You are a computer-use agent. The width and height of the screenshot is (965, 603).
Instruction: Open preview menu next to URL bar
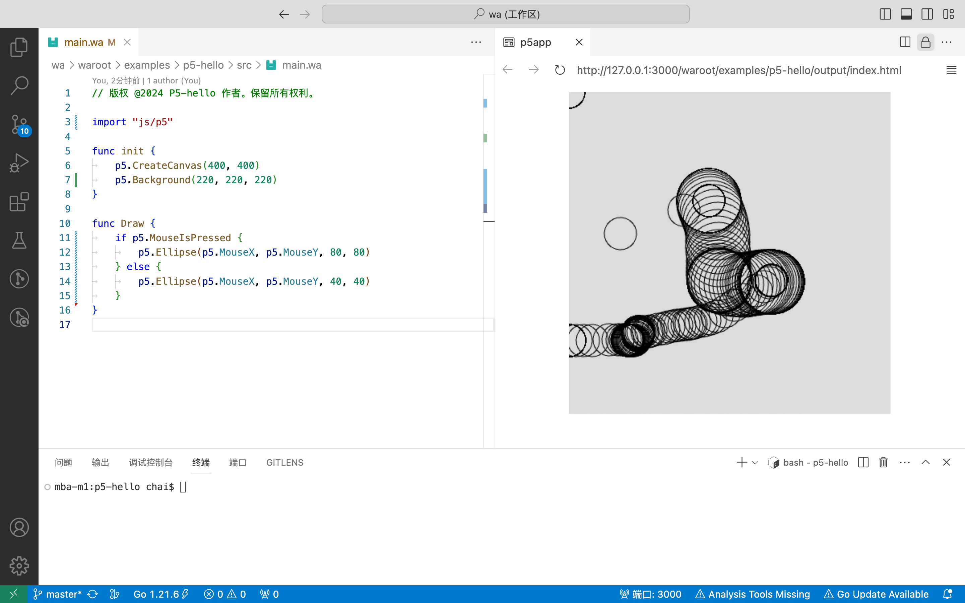(x=951, y=70)
